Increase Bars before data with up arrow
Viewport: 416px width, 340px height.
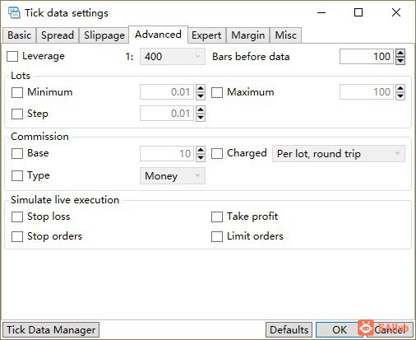(x=400, y=53)
